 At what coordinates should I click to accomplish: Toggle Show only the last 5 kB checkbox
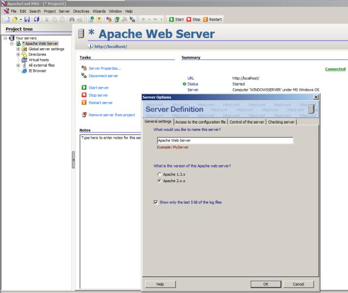(155, 202)
